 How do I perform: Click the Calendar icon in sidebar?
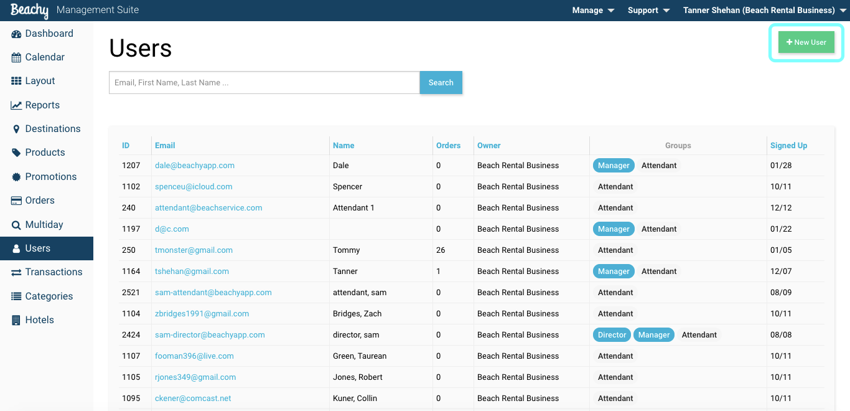point(16,57)
